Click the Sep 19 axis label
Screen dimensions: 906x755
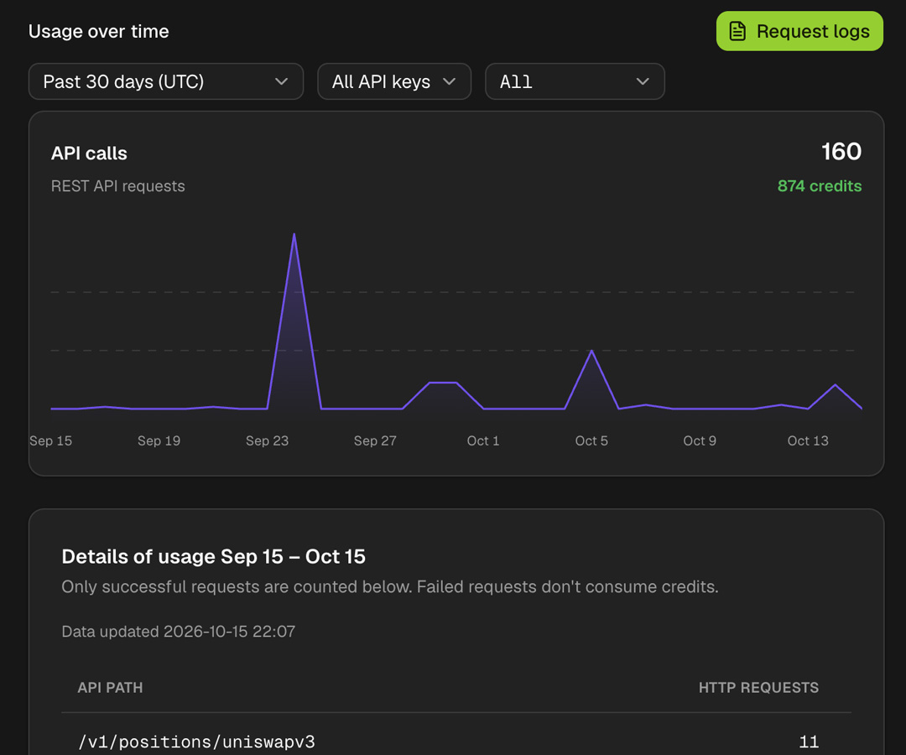[159, 440]
